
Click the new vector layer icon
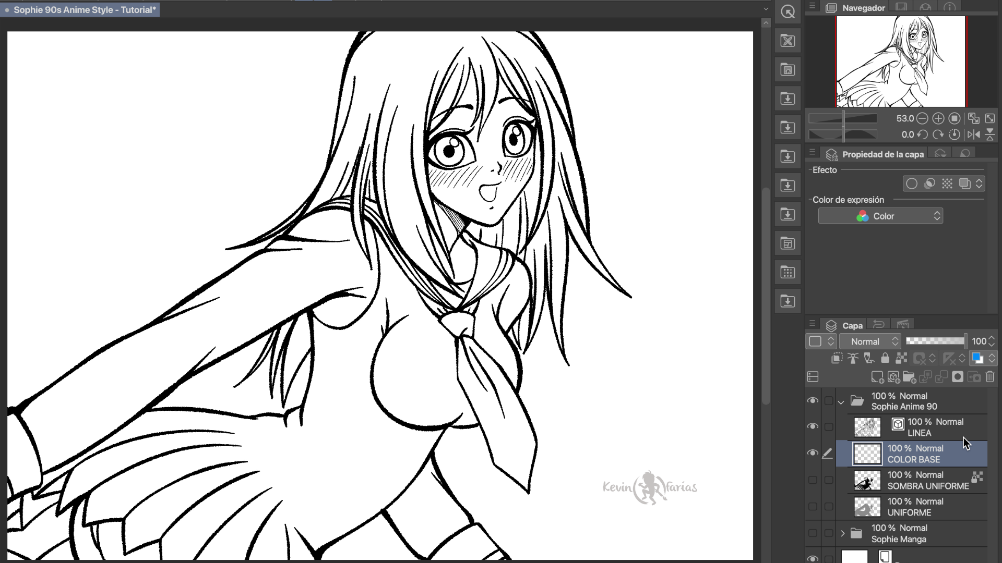(893, 377)
